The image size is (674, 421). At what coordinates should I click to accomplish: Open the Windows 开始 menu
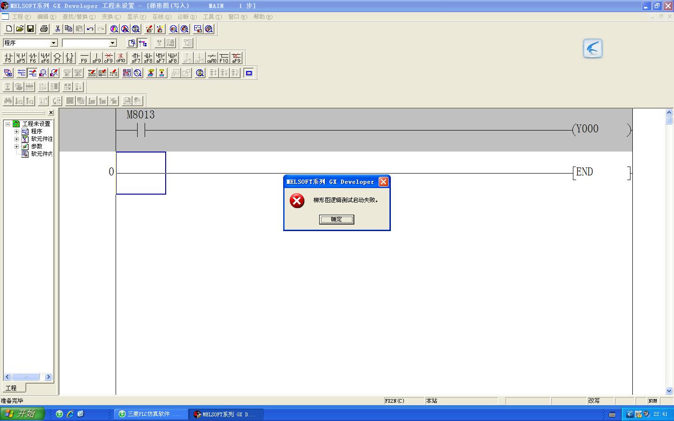click(x=22, y=414)
